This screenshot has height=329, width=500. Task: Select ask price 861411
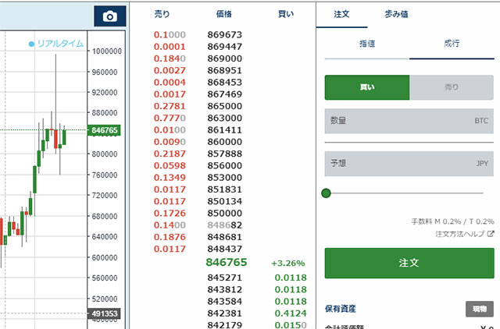coord(224,130)
